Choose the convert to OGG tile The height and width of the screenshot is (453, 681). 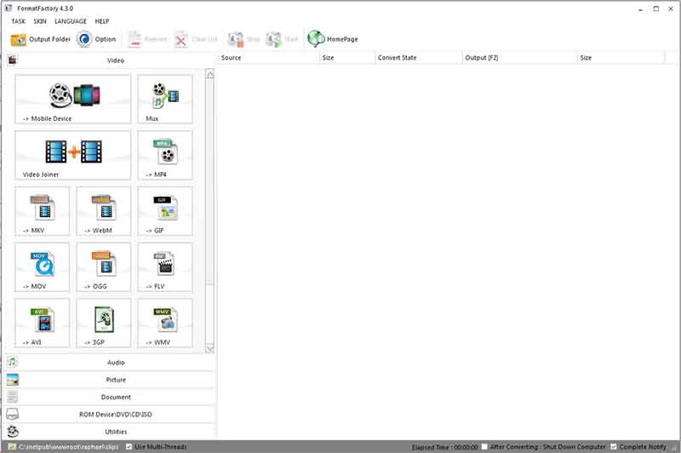[103, 267]
